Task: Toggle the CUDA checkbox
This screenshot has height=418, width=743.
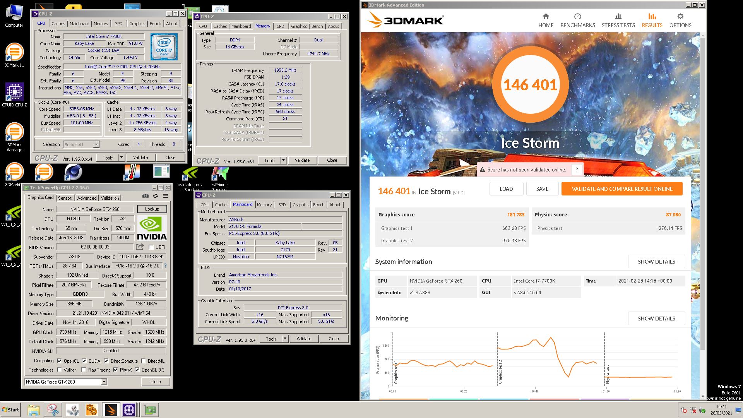Action: coord(84,361)
